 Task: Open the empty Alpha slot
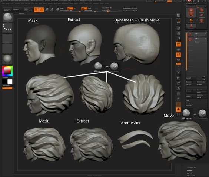[x=7, y=39]
